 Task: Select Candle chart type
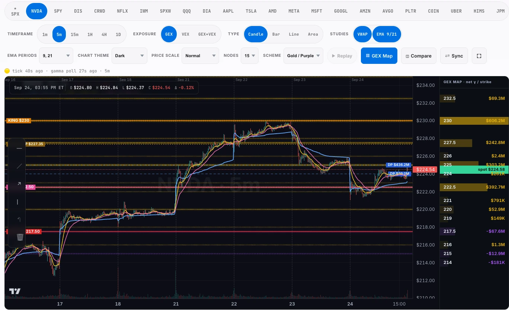(256, 34)
